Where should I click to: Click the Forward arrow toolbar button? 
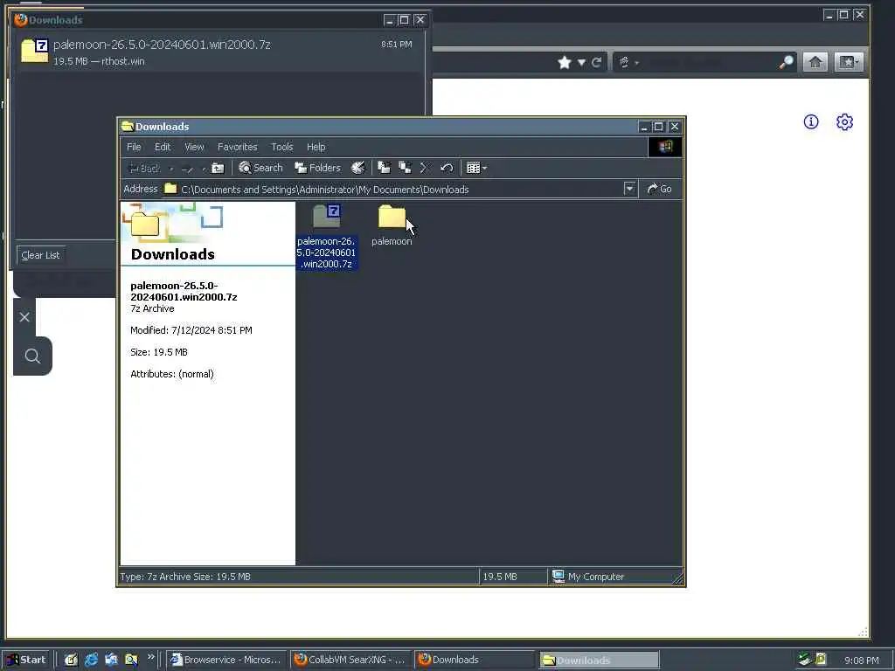(x=187, y=168)
